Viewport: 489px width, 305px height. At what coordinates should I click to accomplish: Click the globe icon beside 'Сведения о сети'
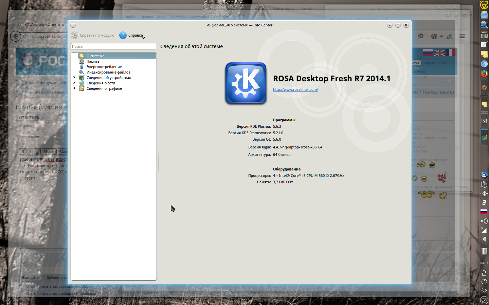tap(82, 83)
